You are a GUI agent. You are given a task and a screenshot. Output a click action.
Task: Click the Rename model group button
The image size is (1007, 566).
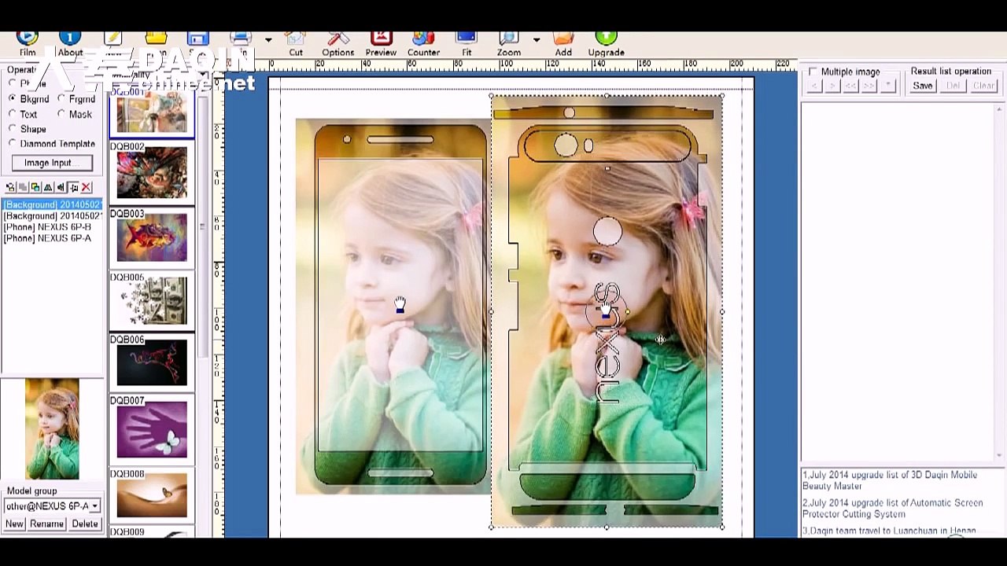(x=46, y=524)
